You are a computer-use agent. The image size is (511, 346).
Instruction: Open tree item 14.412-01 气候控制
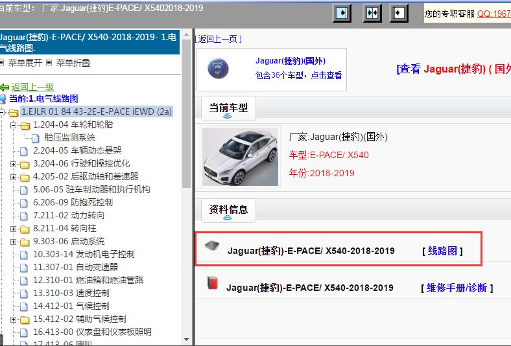click(71, 306)
